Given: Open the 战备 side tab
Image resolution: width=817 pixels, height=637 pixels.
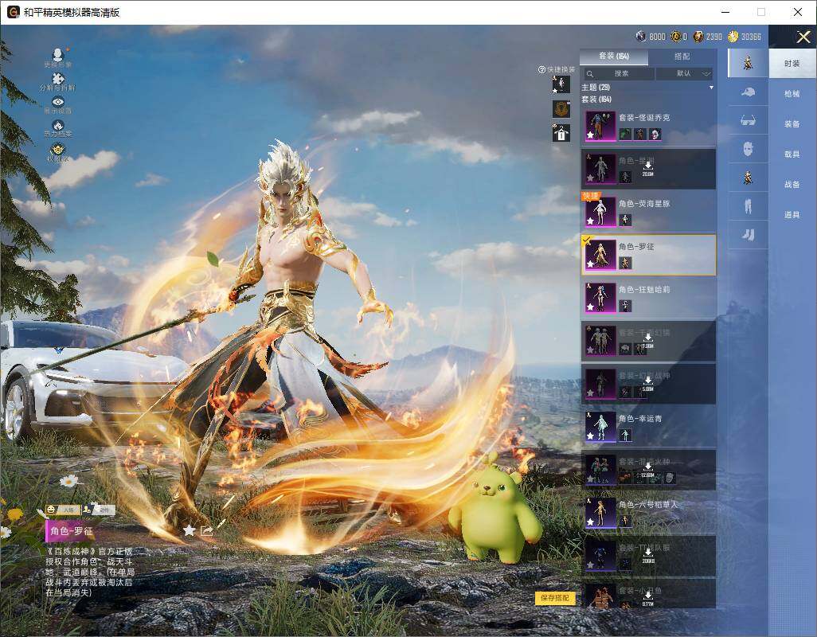Looking at the screenshot, I should point(792,185).
